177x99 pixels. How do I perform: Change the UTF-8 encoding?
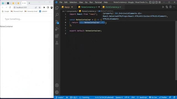pos(127,97)
